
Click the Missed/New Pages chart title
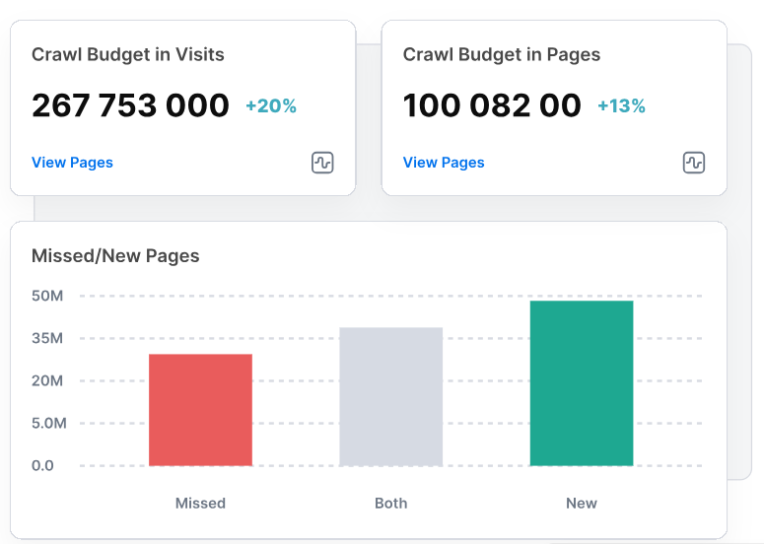tap(115, 255)
